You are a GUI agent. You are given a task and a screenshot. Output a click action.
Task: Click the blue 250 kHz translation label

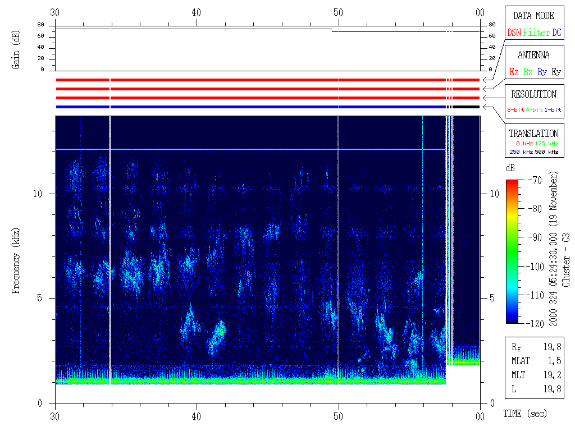coord(521,152)
